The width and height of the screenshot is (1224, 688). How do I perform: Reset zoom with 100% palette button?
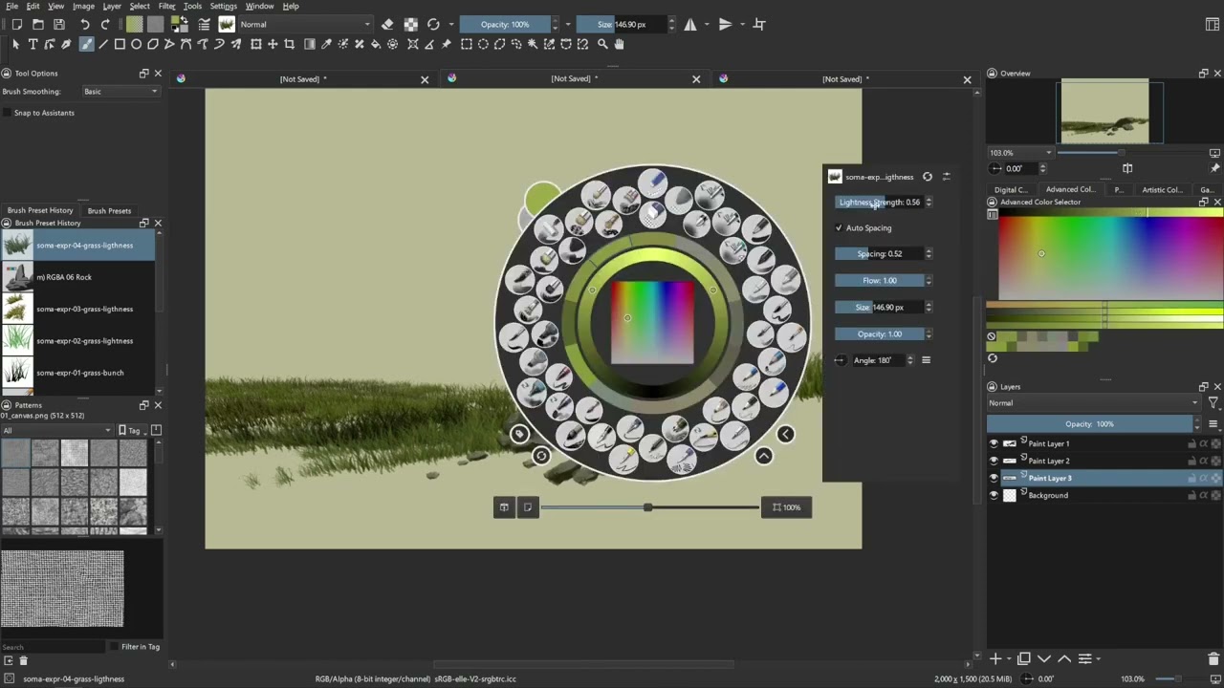(x=786, y=507)
